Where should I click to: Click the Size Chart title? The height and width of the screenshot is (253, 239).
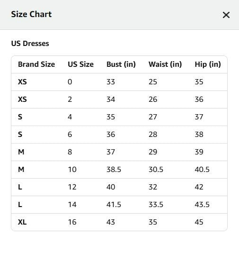pos(31,14)
